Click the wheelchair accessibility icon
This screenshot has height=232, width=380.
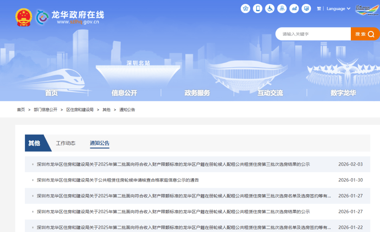pos(270,8)
